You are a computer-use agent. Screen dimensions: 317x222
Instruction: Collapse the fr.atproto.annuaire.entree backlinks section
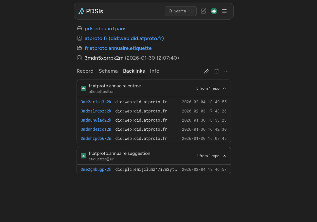point(224,88)
